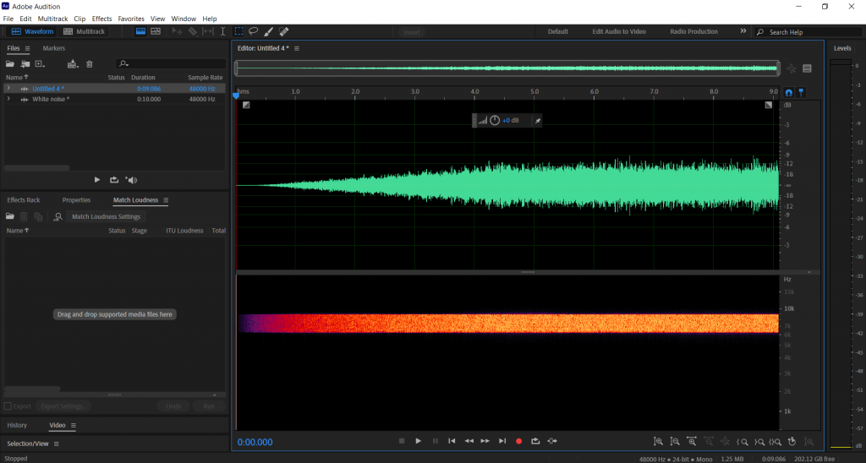Switch to Multitrack view
Viewport: 866px width, 463px height.
click(x=85, y=31)
